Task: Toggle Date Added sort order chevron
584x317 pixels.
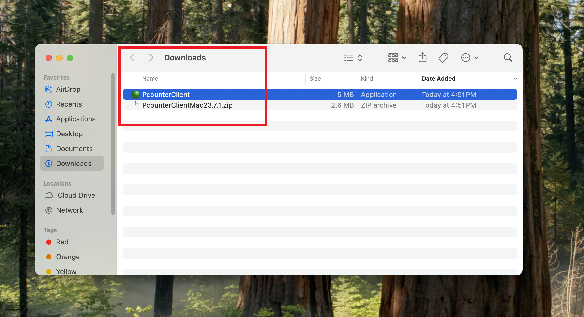Action: [x=515, y=79]
